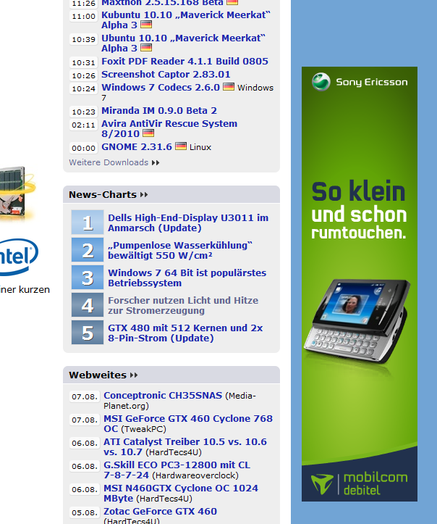Viewport: 437px width, 524px height.
Task: Click mobilcom debitel logo at ad bottom
Action: [360, 484]
